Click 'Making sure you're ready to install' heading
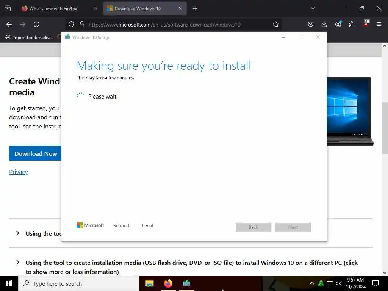This screenshot has width=388, height=291. 164,66
